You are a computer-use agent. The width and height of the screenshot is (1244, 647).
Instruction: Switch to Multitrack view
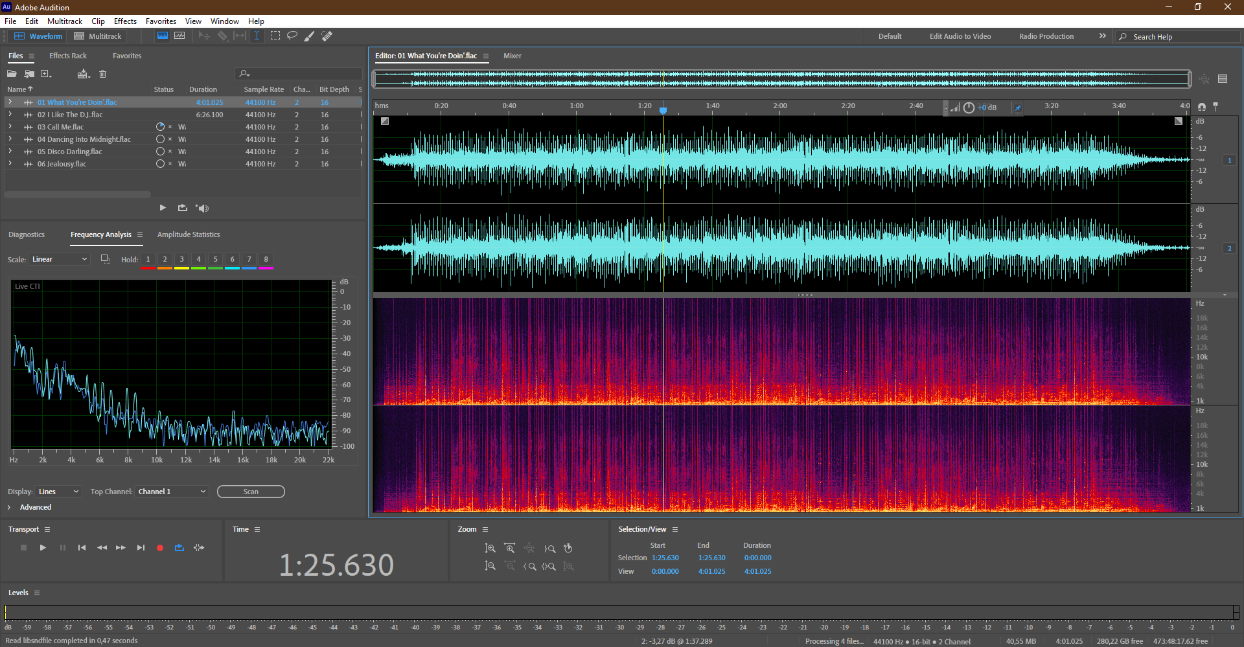[98, 36]
